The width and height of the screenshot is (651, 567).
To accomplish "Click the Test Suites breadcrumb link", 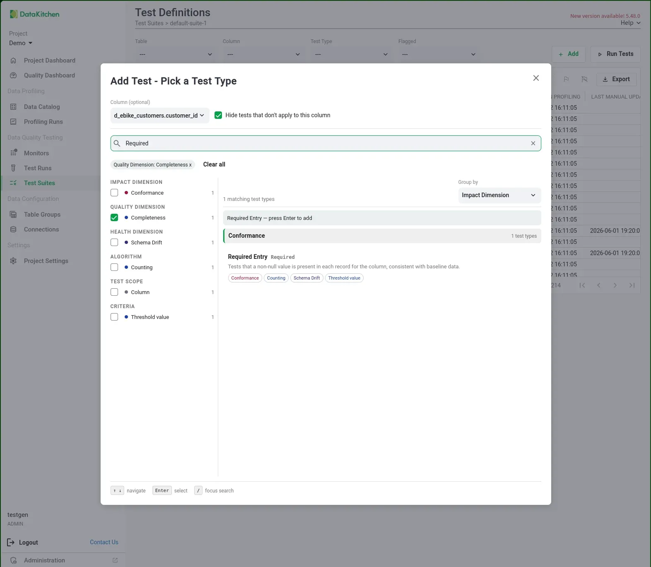I will (149, 23).
